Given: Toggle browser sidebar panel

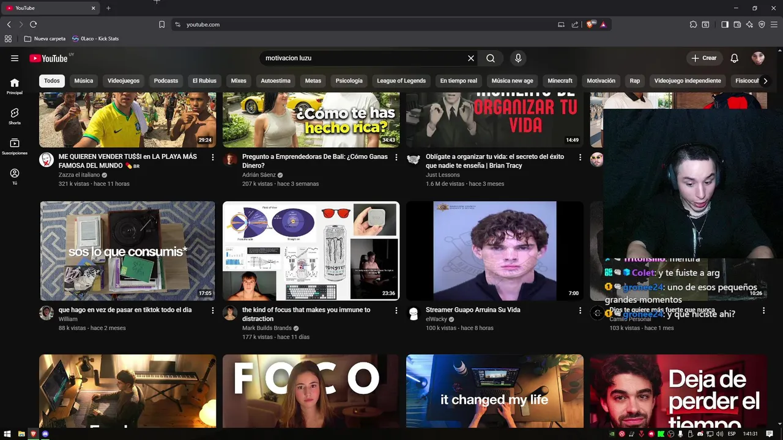Looking at the screenshot, I should click(x=725, y=24).
